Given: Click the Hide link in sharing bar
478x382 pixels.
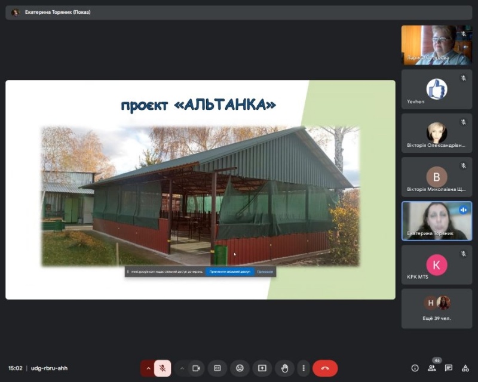Looking at the screenshot, I should (x=265, y=272).
